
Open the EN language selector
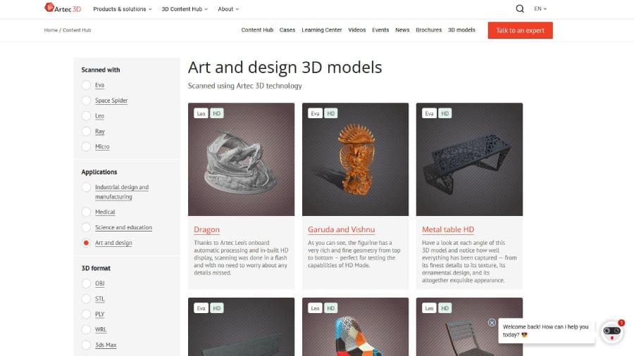coord(540,8)
